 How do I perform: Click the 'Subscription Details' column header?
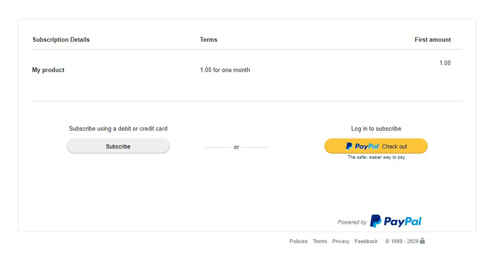point(61,40)
